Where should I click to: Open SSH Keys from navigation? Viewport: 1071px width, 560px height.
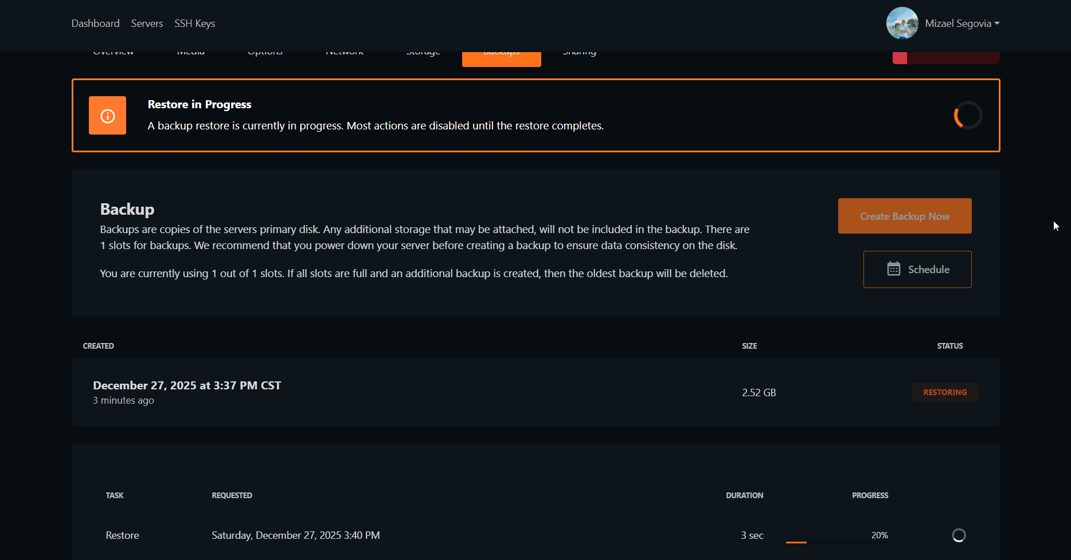[x=195, y=23]
